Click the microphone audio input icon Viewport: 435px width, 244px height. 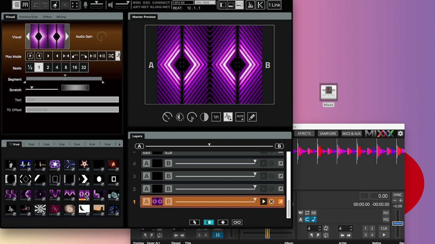(85, 5)
